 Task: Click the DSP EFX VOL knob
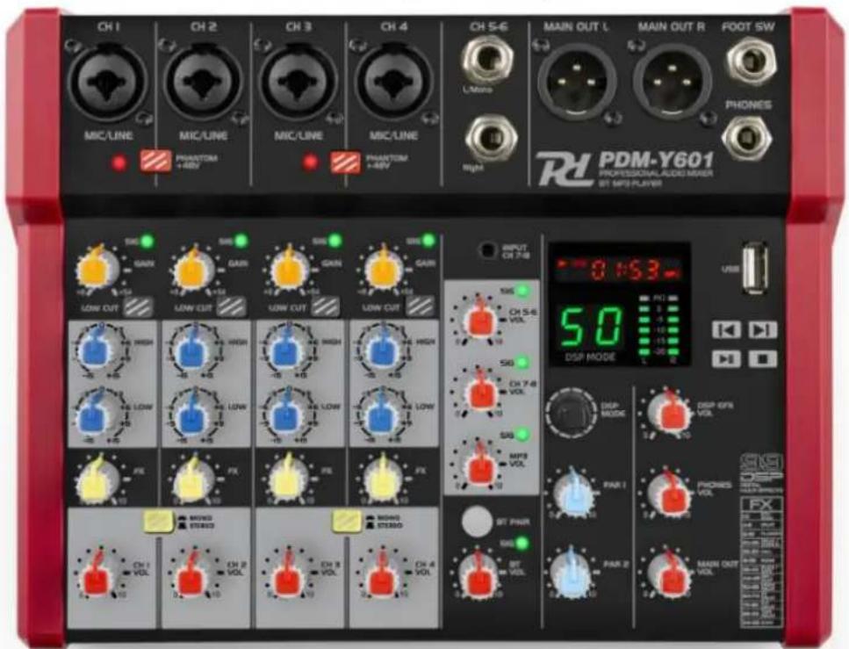click(670, 412)
